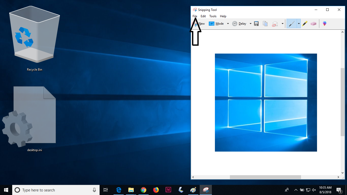347x195 pixels.
Task: Click the Snipping Tool taskbar icon
Action: coord(206,190)
